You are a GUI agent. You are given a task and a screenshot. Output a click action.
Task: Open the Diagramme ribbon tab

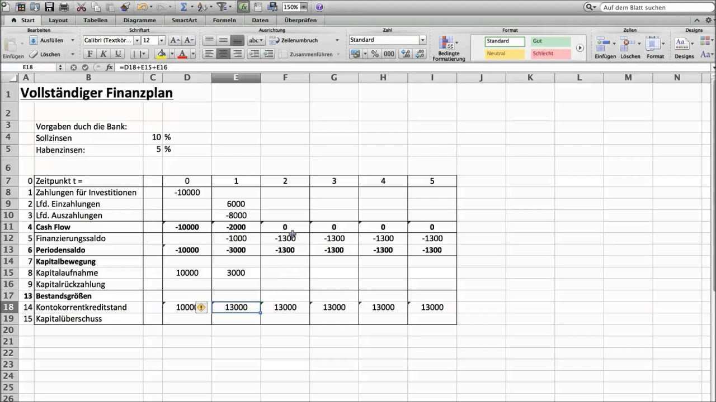(139, 20)
